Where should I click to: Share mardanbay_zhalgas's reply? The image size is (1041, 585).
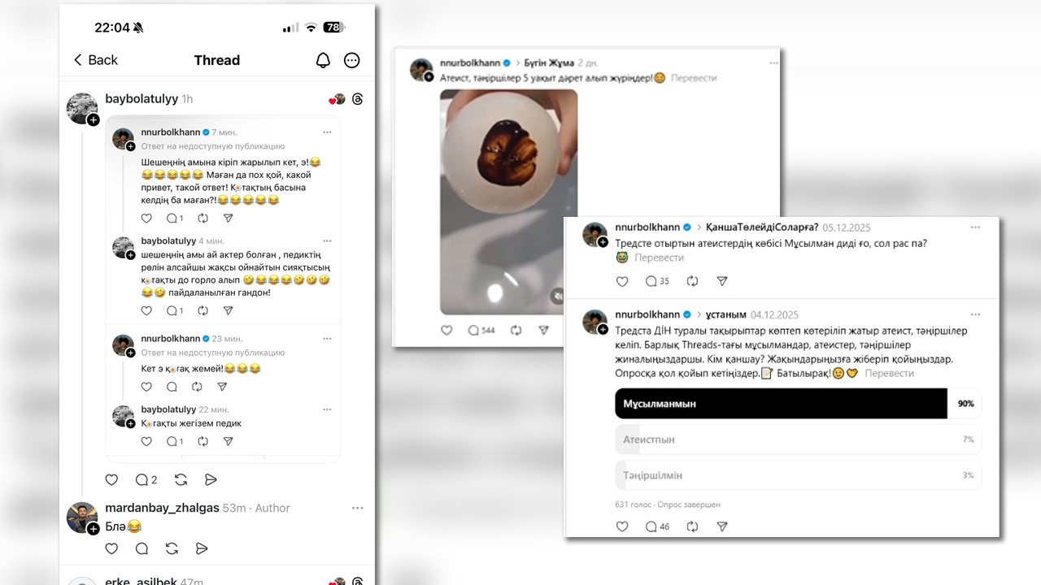[202, 548]
